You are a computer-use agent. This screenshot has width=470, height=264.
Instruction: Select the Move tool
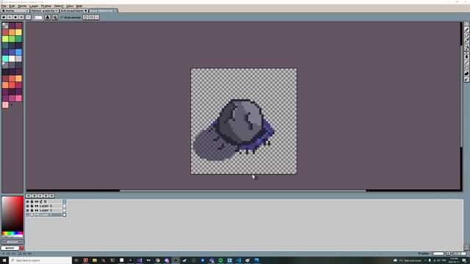466,51
